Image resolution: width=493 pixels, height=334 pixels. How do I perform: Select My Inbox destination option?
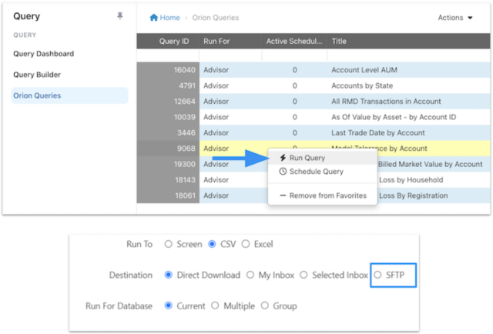(x=250, y=275)
